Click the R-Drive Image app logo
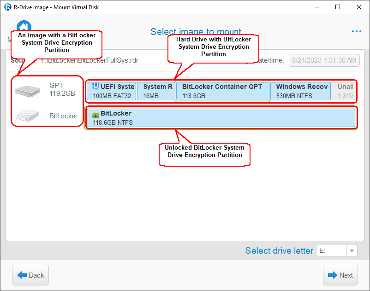Viewport: 370px width, 291px height. click(x=8, y=7)
